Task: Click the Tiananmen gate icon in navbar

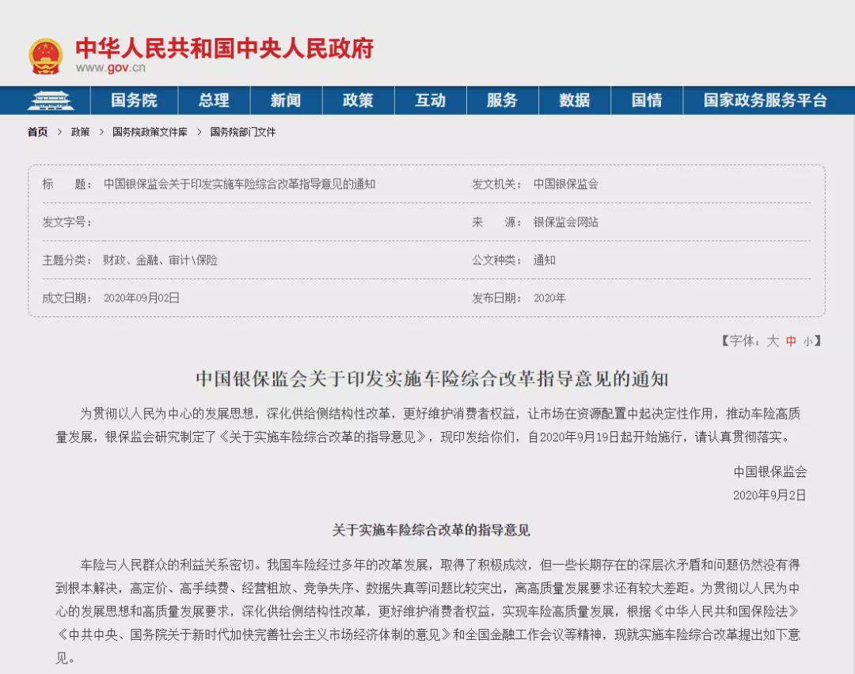Action: click(51, 100)
